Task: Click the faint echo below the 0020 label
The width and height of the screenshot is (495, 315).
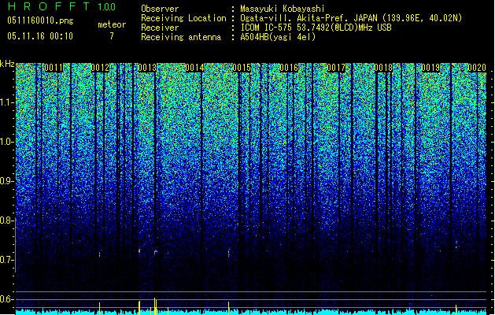Action: coord(456,244)
